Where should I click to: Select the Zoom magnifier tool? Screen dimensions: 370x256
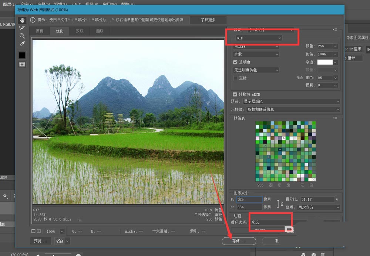[x=22, y=36]
